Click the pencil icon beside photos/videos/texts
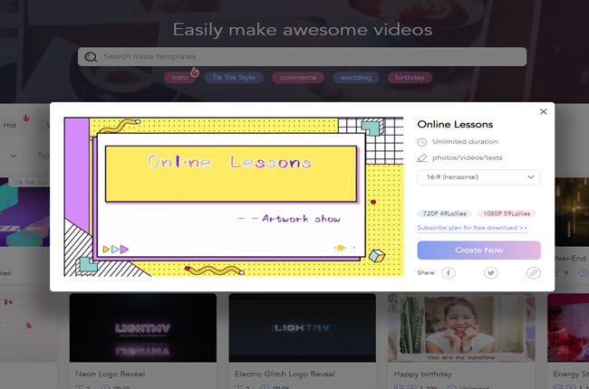The width and height of the screenshot is (589, 389). coord(422,158)
